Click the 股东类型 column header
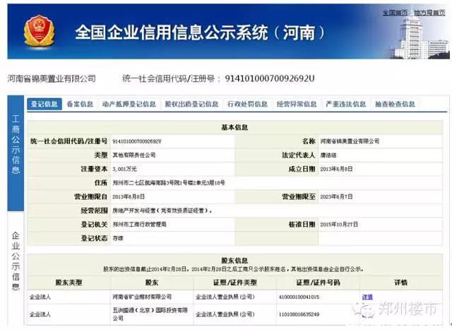 (x=69, y=283)
